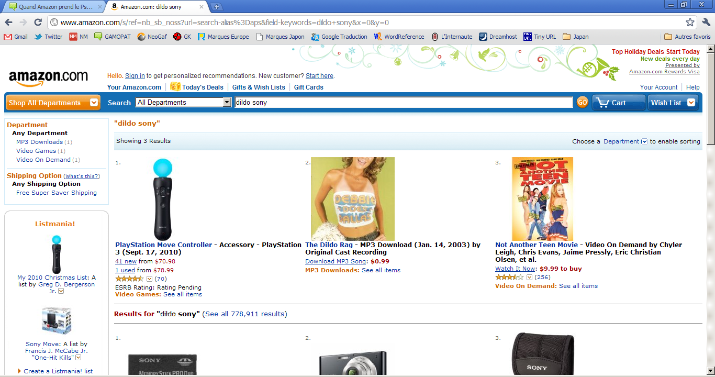Open the shopping Cart
The height and width of the screenshot is (377, 715).
point(618,103)
